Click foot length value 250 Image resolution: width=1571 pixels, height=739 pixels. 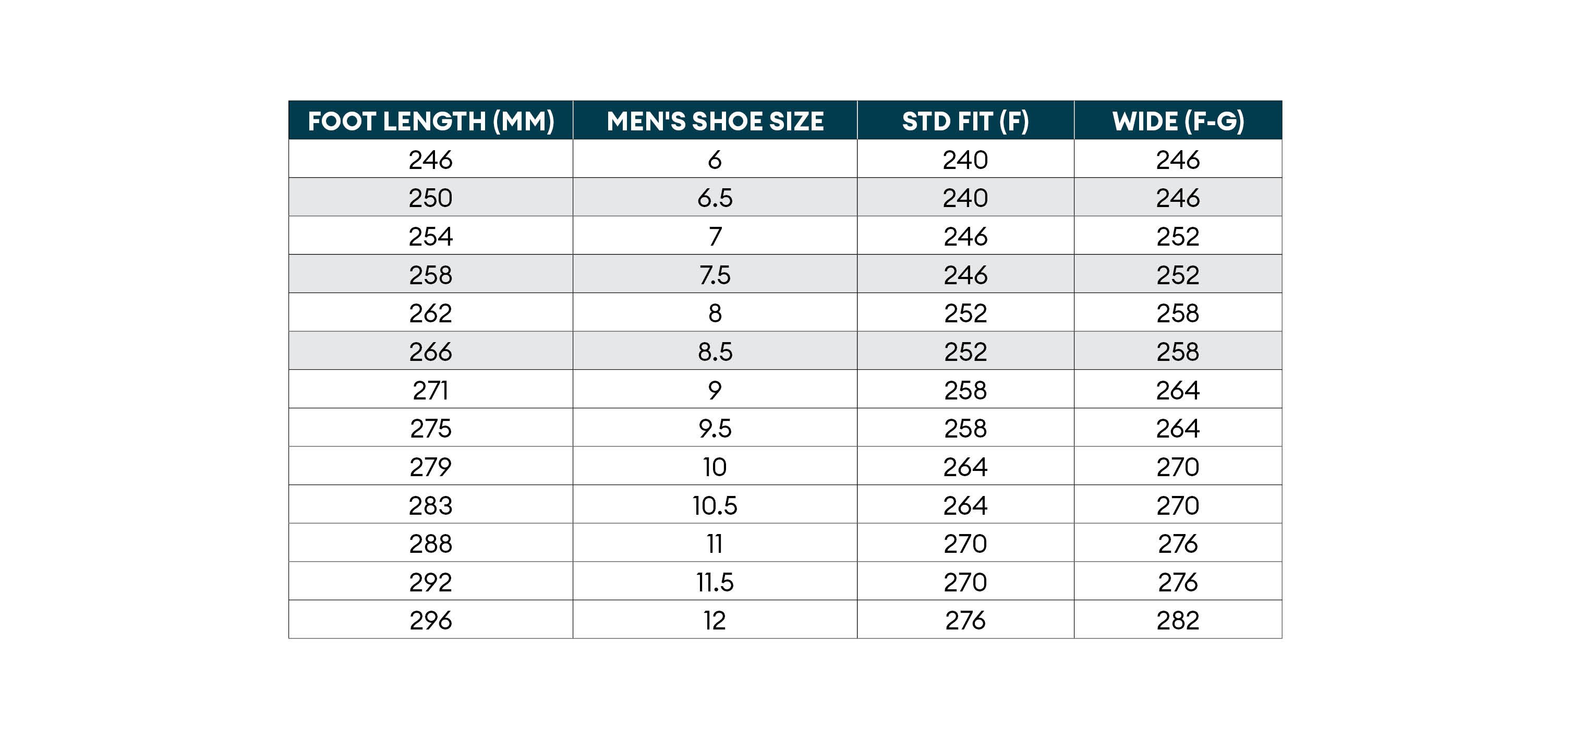tap(430, 198)
